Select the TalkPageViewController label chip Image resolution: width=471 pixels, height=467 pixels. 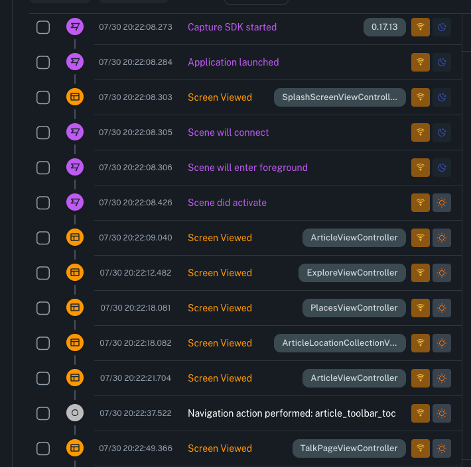pyautogui.click(x=349, y=448)
